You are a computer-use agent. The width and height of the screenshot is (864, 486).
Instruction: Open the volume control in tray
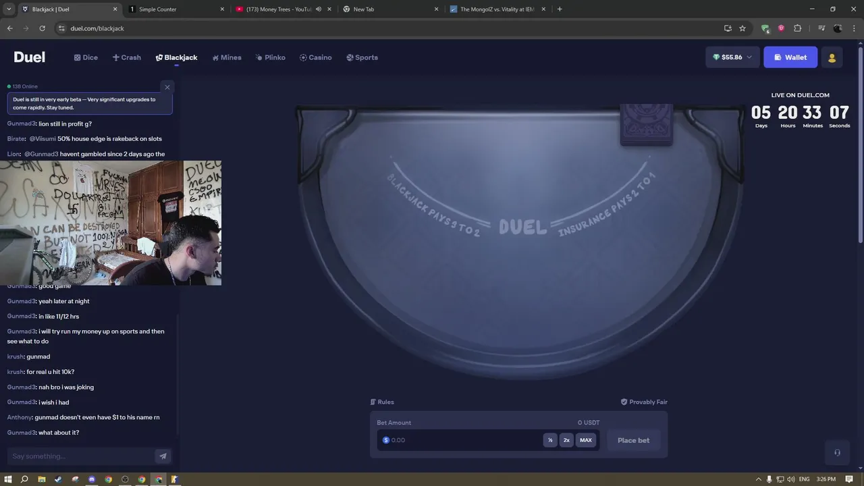(x=790, y=479)
